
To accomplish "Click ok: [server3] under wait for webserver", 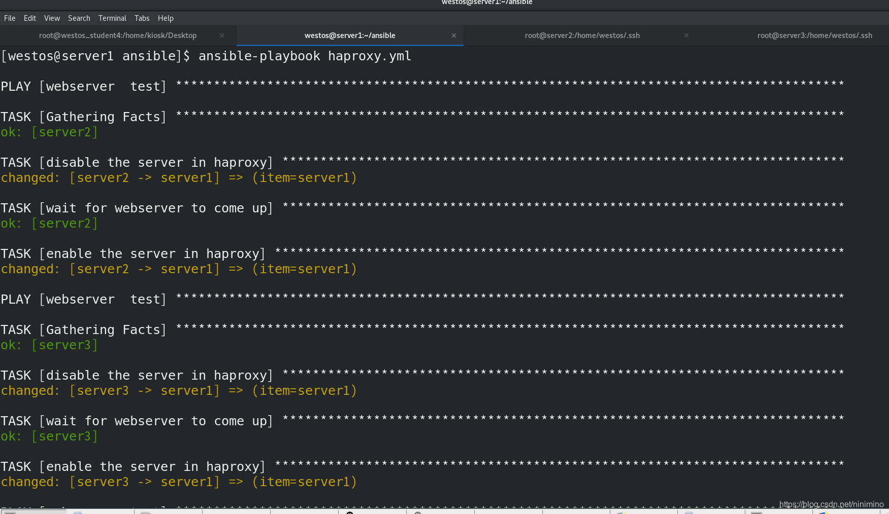I will coord(49,436).
